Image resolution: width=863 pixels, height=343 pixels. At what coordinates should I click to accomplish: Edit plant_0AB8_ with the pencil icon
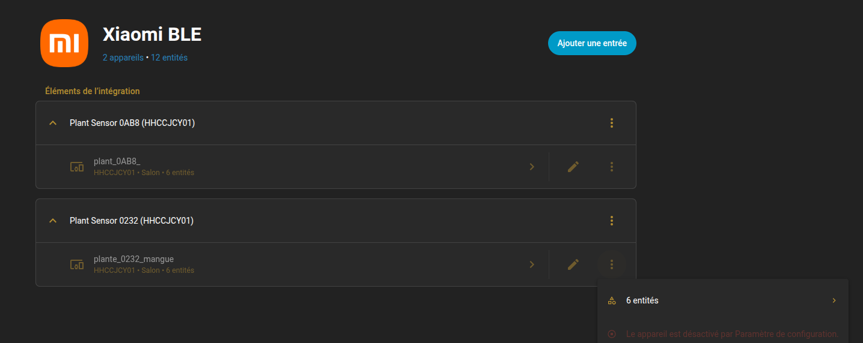(573, 167)
